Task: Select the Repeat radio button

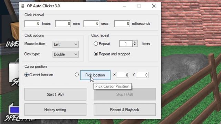Action: pos(96,44)
